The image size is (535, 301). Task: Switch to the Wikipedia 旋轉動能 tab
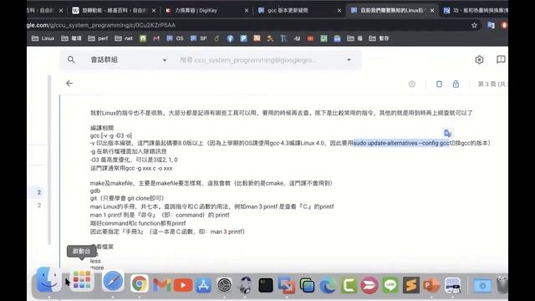coord(114,11)
